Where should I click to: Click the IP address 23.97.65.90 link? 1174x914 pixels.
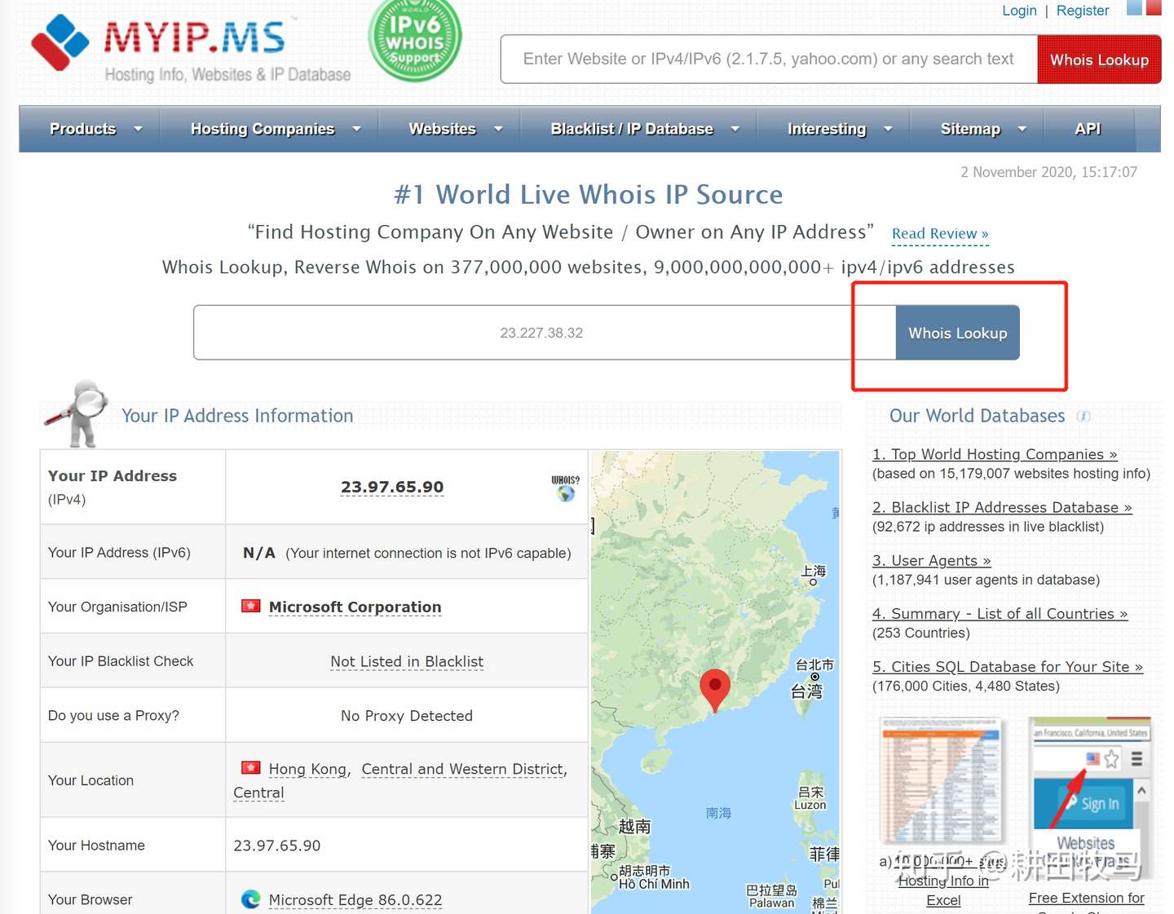tap(392, 487)
